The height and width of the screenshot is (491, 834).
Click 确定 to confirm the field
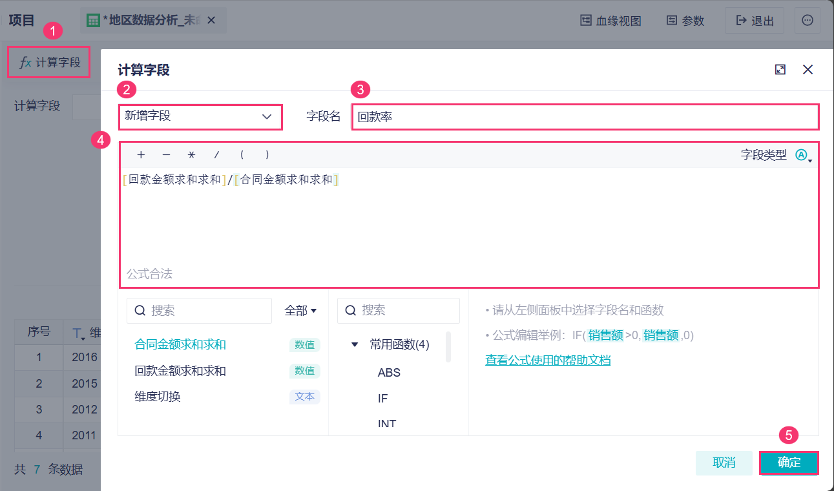pos(789,463)
